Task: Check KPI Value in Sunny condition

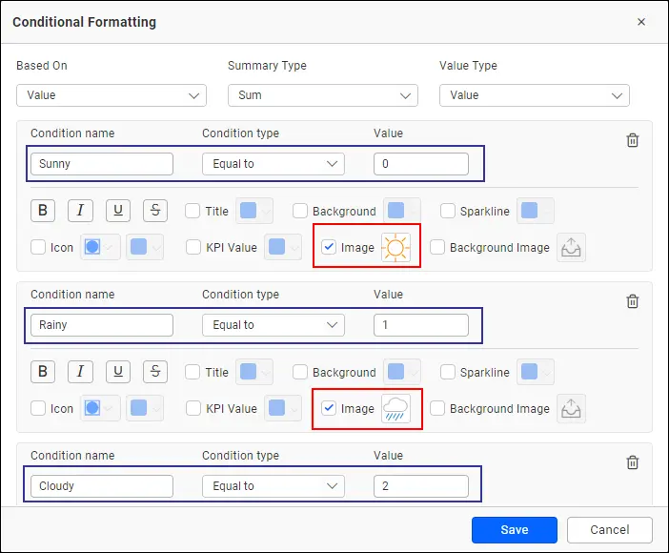Action: pos(193,247)
